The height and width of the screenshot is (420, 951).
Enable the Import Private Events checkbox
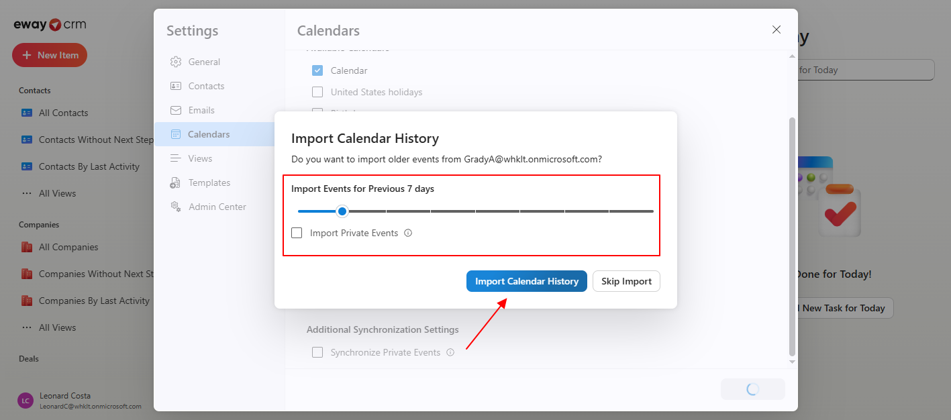tap(297, 233)
